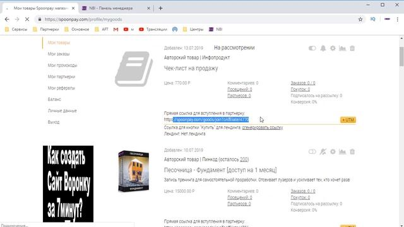Open NBI bookmark
Image resolution: width=404 pixels, height=227 pixels.
tap(215, 30)
